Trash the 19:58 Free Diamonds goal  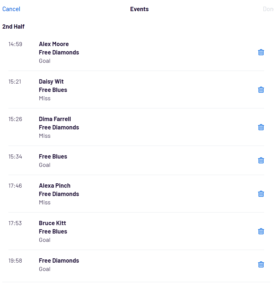(x=261, y=265)
